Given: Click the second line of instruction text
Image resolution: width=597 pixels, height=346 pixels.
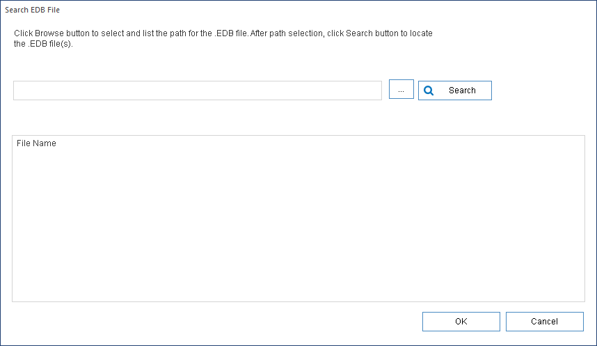Looking at the screenshot, I should click(43, 44).
